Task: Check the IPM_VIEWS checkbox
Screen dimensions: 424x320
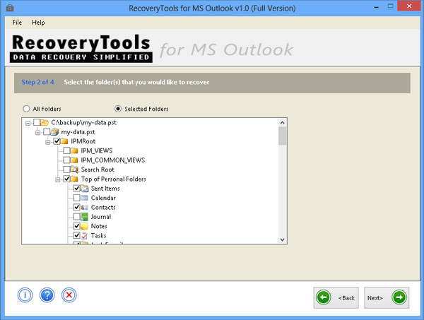Action: (66, 150)
